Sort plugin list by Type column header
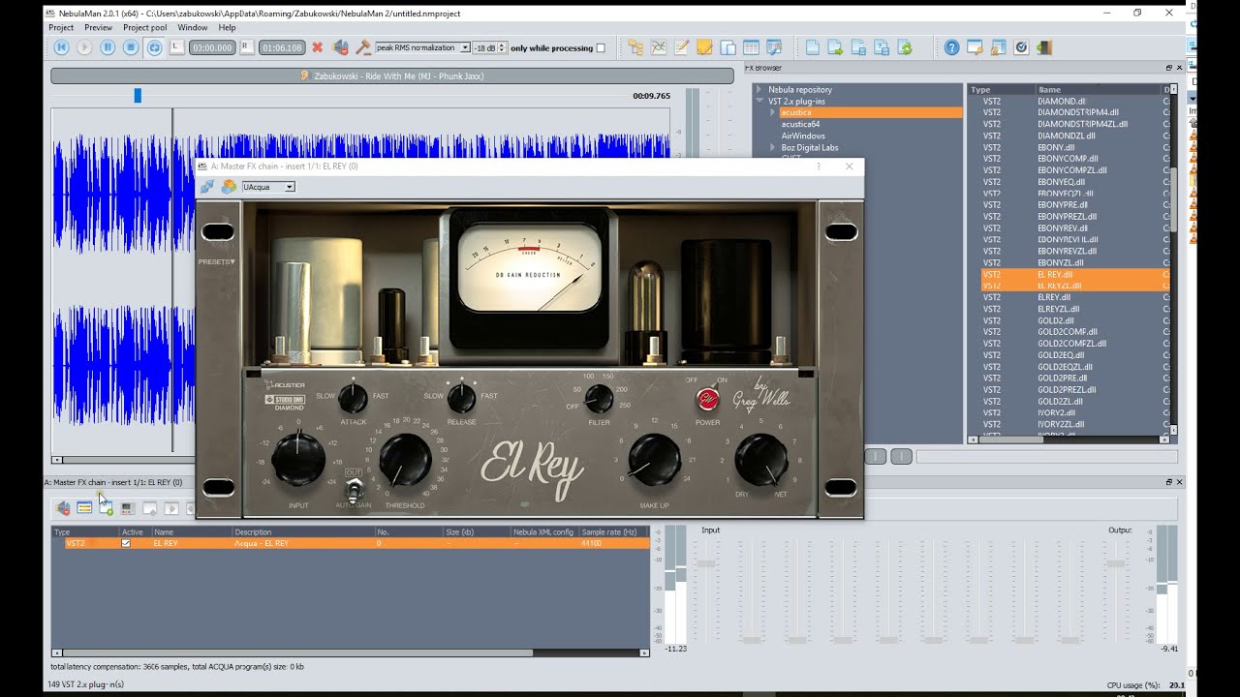 click(1002, 89)
